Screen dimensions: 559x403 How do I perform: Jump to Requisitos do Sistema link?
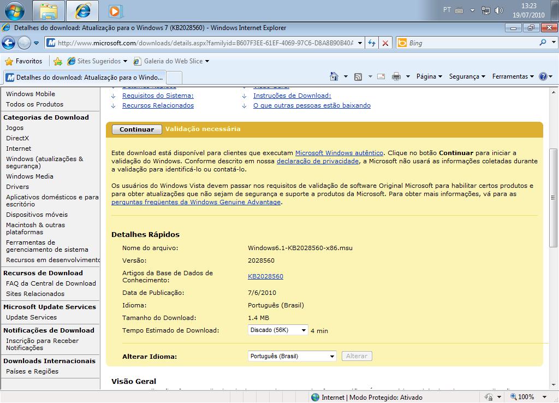point(158,96)
